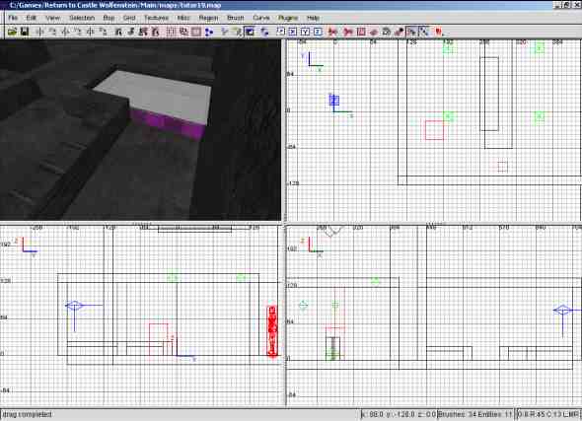582x421 pixels.
Task: Rotate selection around the X axis
Action: coord(52,32)
